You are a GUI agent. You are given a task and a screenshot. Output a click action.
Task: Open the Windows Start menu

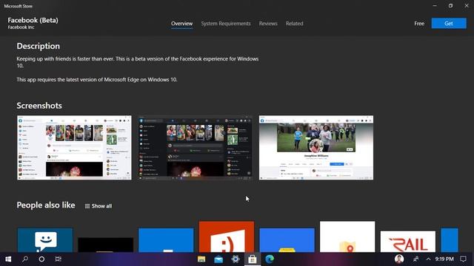8,259
